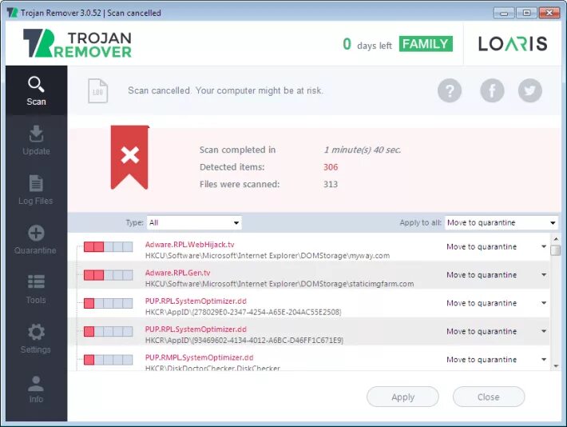Click the scroll down arrow of results list
The height and width of the screenshot is (427, 567).
[x=556, y=366]
